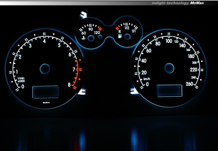Click the "indiglo technology" header text
This screenshot has width=218, height=151.
(x=170, y=3)
